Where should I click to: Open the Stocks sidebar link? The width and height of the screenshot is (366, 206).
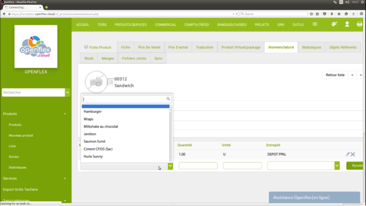pos(14,157)
